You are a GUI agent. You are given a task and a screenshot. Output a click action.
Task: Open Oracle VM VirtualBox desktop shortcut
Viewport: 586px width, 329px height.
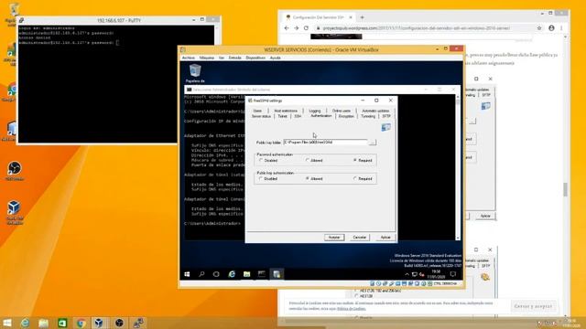point(15,212)
